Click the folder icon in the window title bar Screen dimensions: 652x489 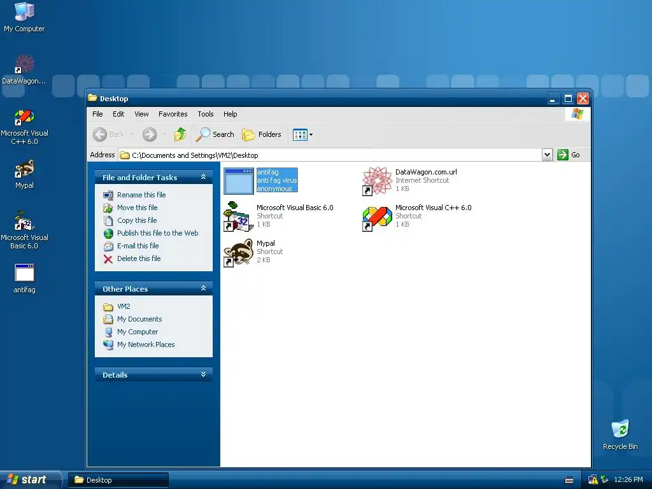click(x=92, y=98)
